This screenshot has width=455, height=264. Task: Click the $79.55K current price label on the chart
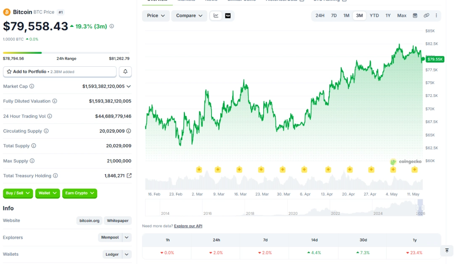pos(435,59)
